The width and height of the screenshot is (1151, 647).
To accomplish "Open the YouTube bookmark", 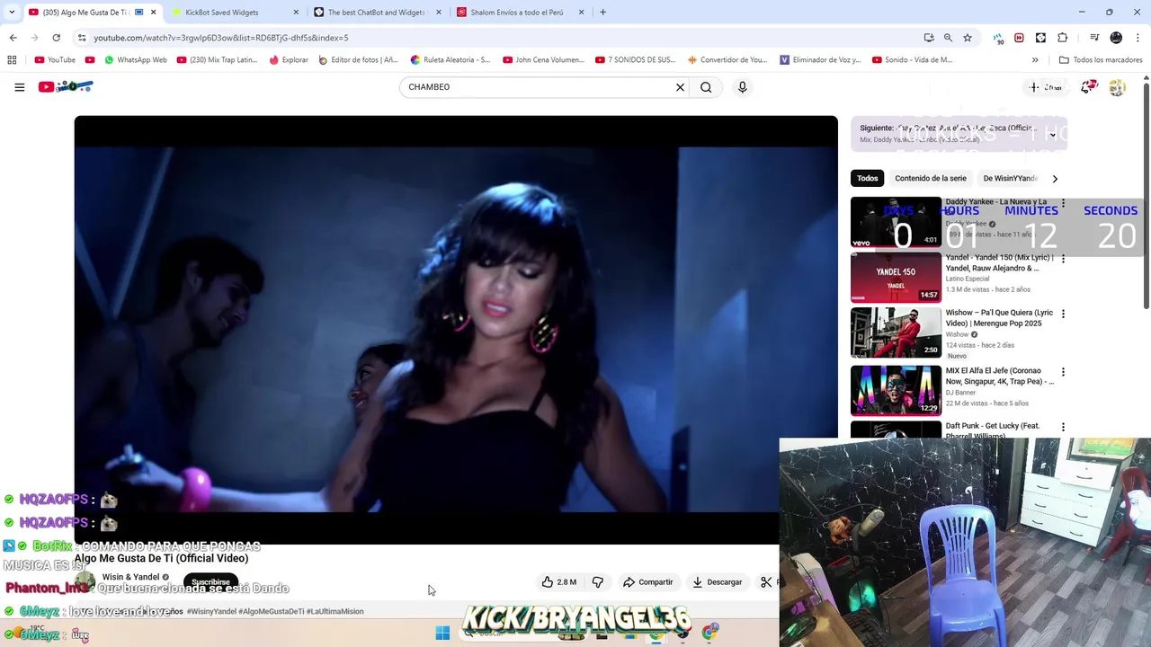I will tap(55, 60).
